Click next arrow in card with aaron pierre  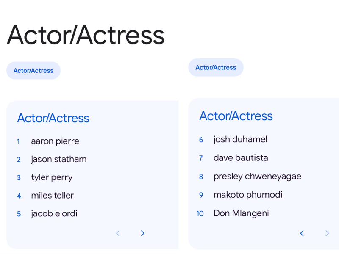(x=143, y=233)
